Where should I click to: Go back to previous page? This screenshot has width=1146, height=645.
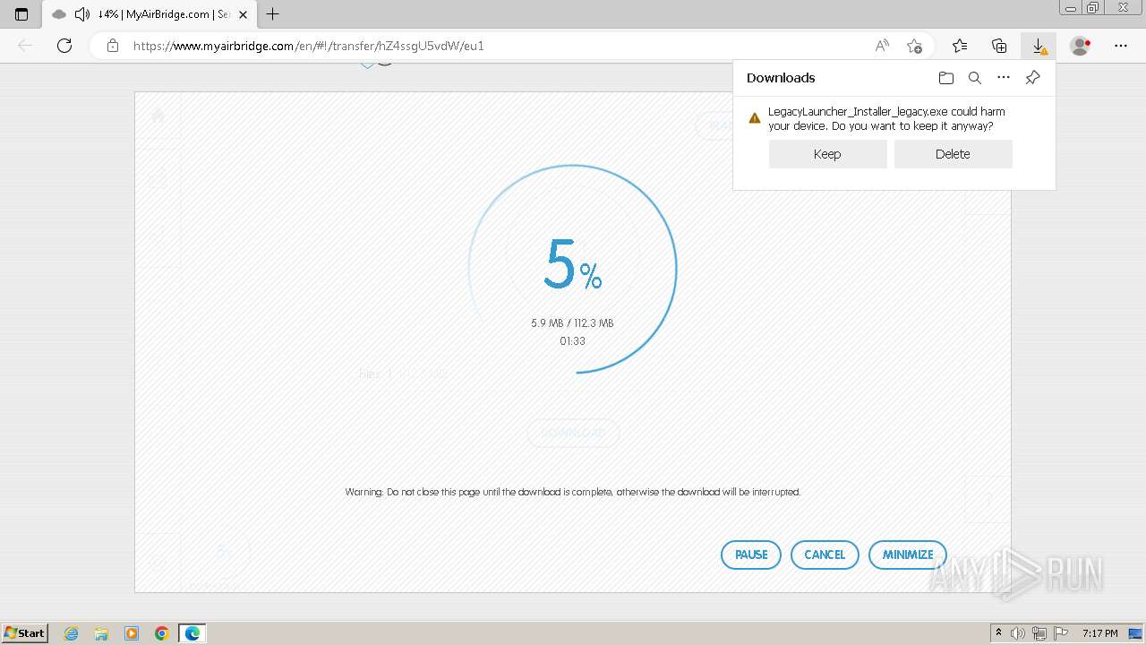pyautogui.click(x=25, y=46)
